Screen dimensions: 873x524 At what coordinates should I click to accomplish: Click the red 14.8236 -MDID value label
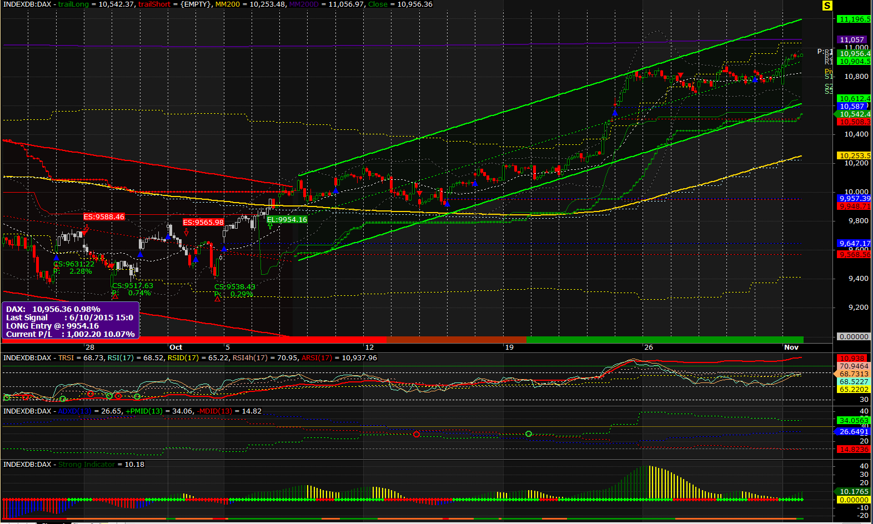854,449
